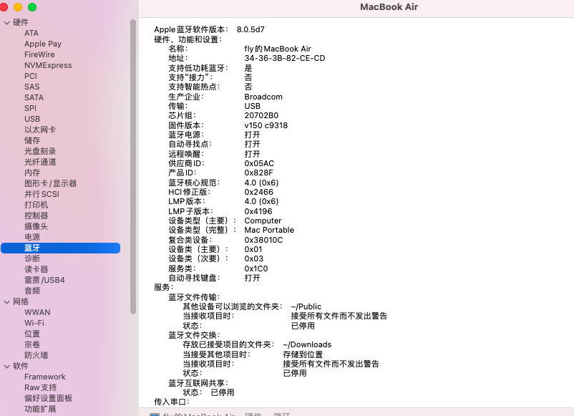The width and height of the screenshot is (574, 416).
Task: Click firmware version v150 c9318
Action: (x=266, y=125)
